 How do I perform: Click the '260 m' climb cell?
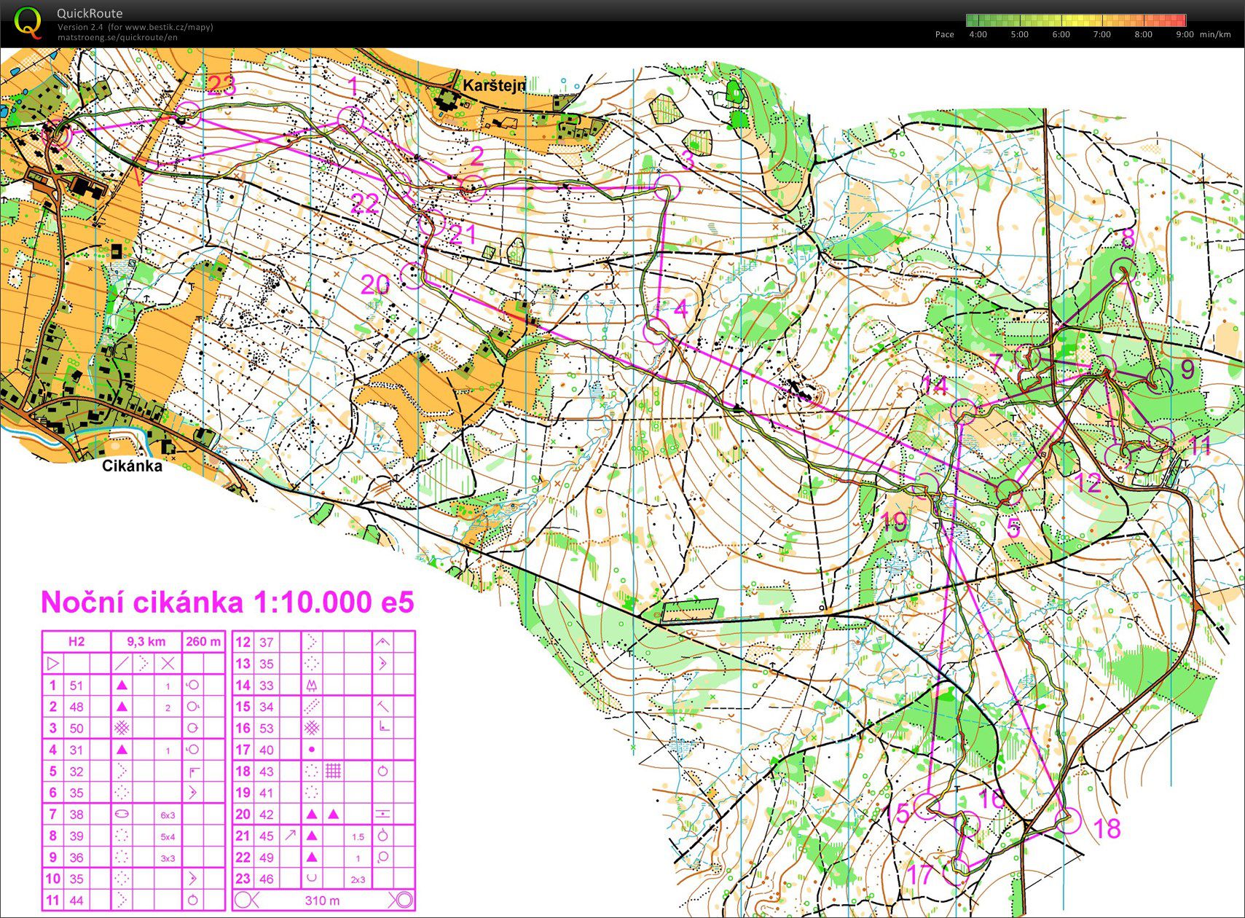(203, 642)
